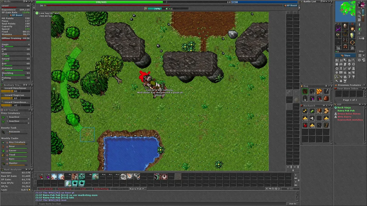Click the green health bar at the top
The width and height of the screenshot is (367, 206).
click(101, 2)
